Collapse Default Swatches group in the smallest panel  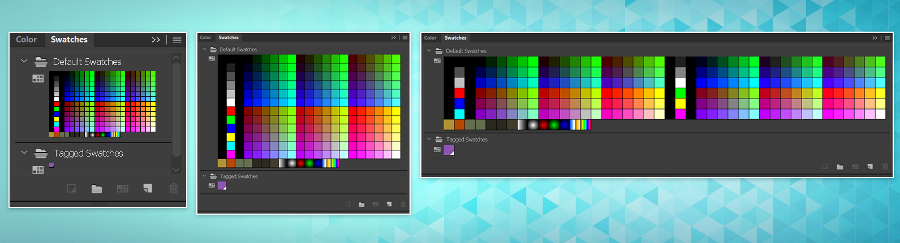[24, 60]
